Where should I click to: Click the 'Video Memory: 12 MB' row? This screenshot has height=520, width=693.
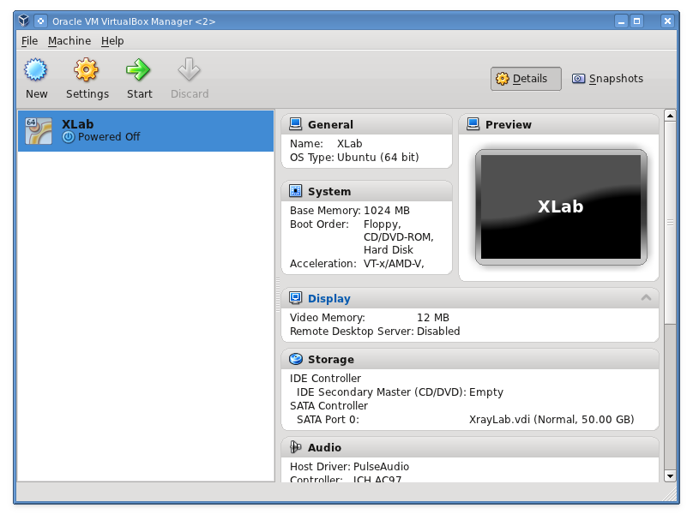tap(370, 317)
